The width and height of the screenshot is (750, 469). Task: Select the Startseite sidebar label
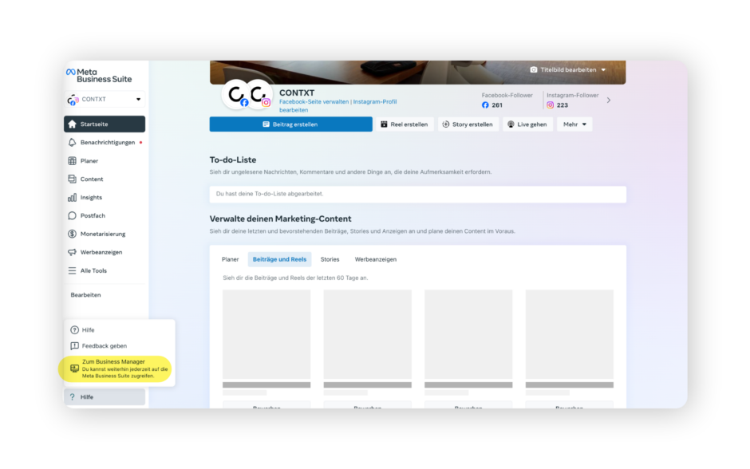coord(94,124)
